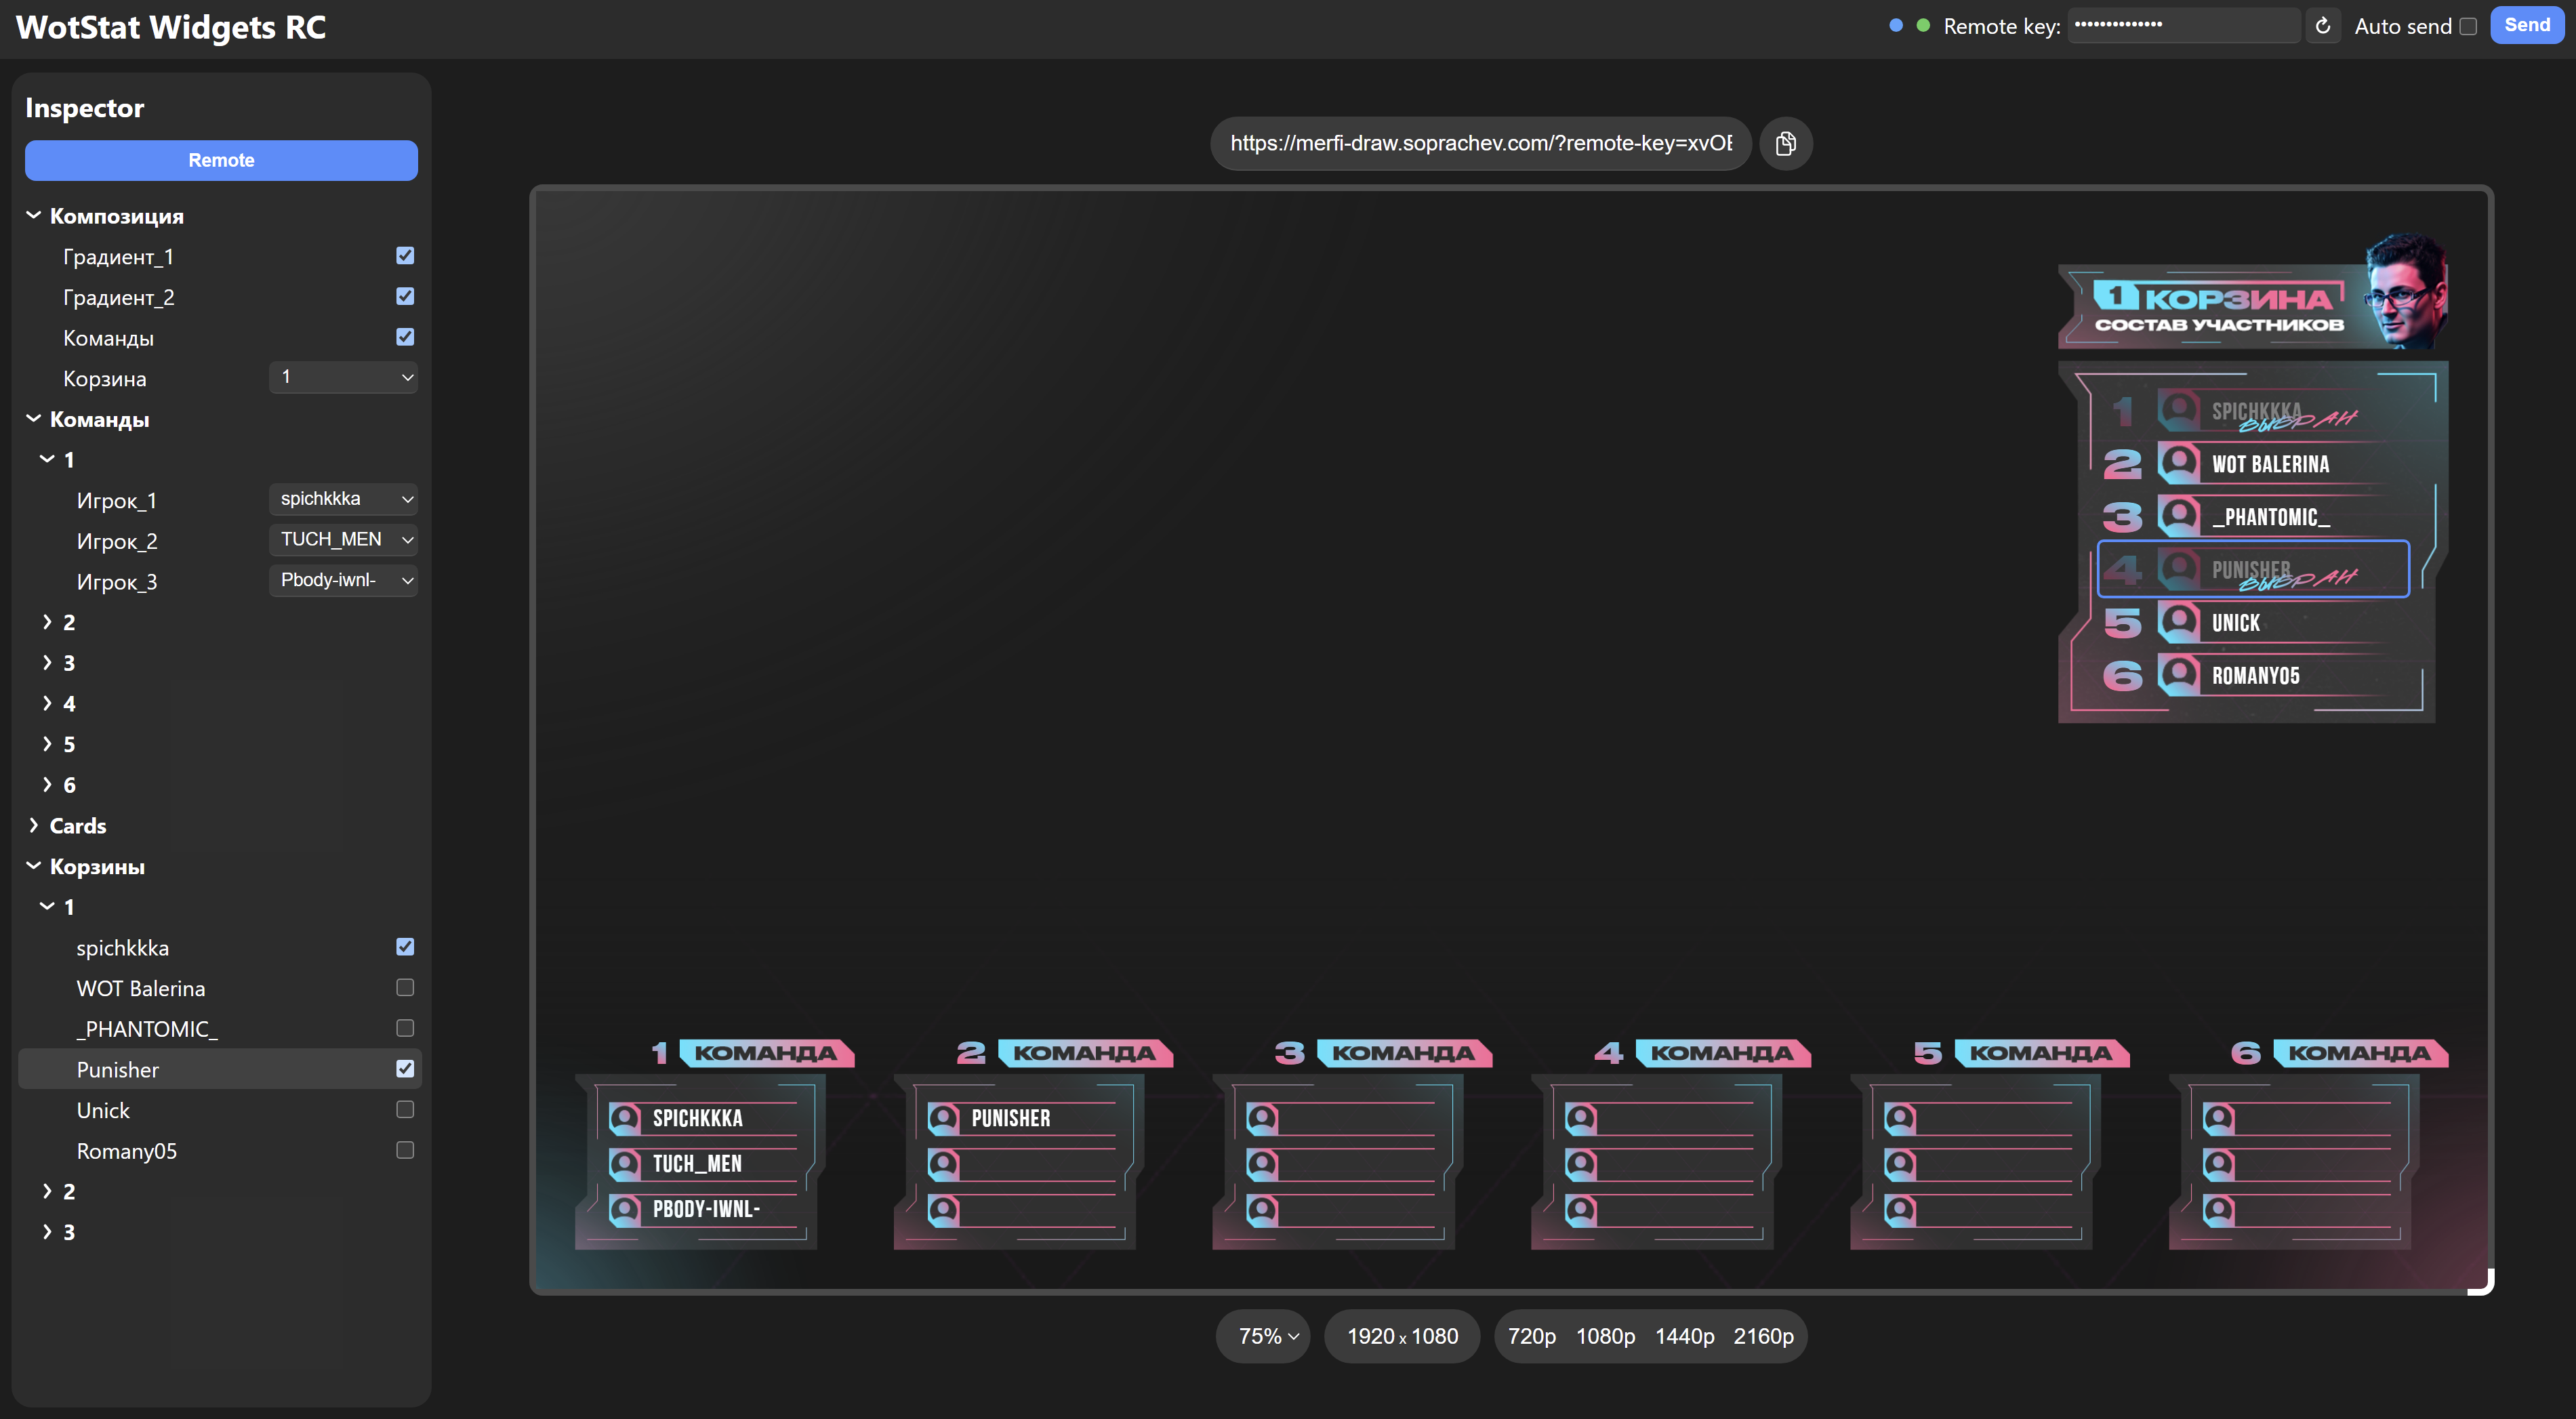Click the blue Remote button

pyautogui.click(x=221, y=160)
